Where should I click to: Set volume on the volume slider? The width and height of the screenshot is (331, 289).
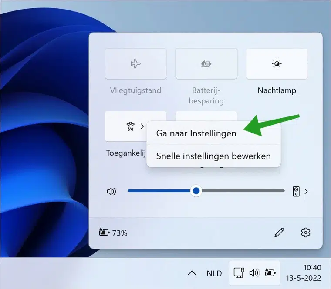(206, 191)
